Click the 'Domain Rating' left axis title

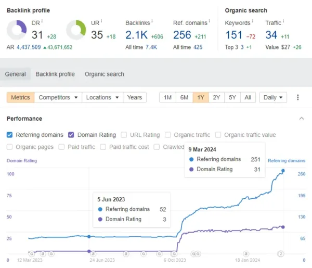(22, 161)
